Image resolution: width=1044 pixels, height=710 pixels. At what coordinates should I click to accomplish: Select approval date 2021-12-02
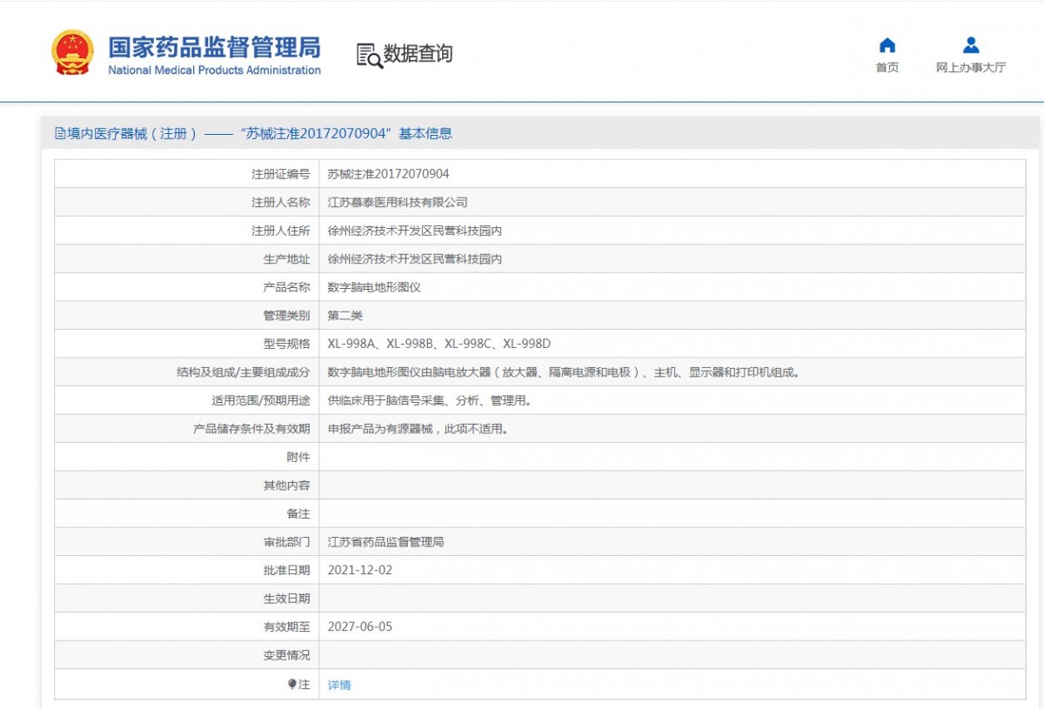pyautogui.click(x=360, y=570)
